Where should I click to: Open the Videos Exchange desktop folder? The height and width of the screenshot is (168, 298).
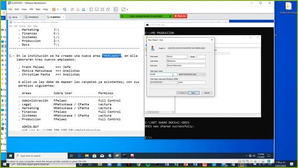pos(289,7)
